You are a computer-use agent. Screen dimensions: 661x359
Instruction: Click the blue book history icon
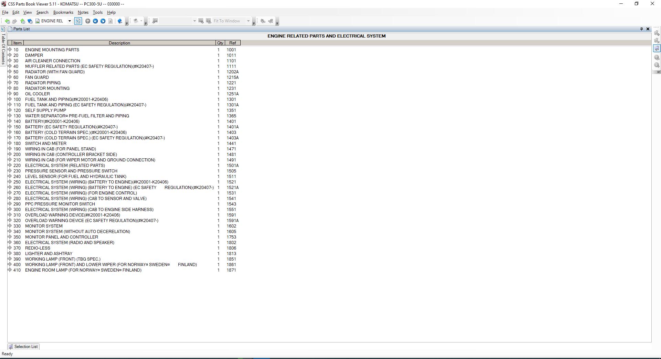30,21
